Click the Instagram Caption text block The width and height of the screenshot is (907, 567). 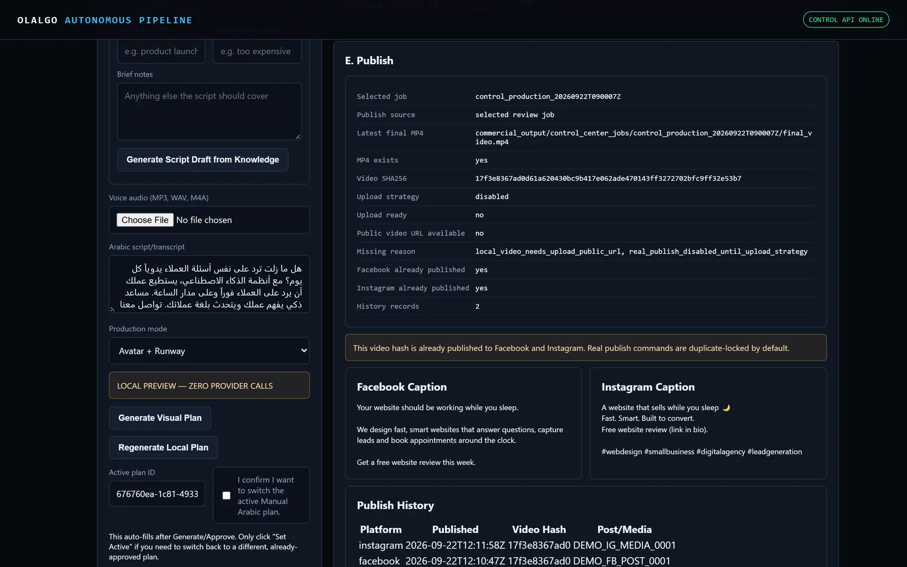pos(702,430)
